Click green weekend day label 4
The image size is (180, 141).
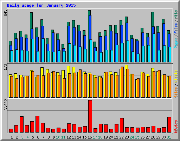27,137
